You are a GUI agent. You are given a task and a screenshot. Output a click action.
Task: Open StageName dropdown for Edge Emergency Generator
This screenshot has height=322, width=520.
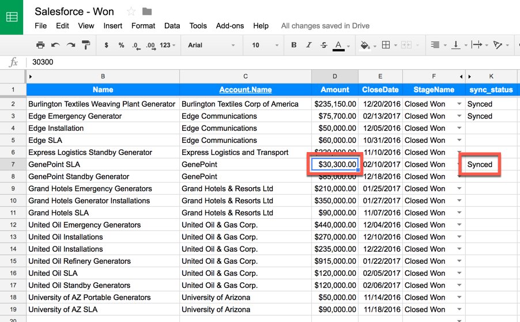(459, 116)
